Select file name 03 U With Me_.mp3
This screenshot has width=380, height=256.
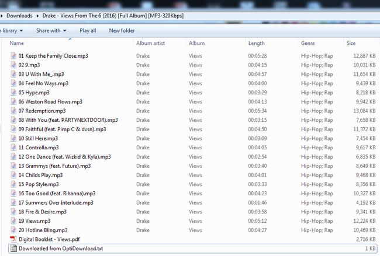tap(41, 74)
